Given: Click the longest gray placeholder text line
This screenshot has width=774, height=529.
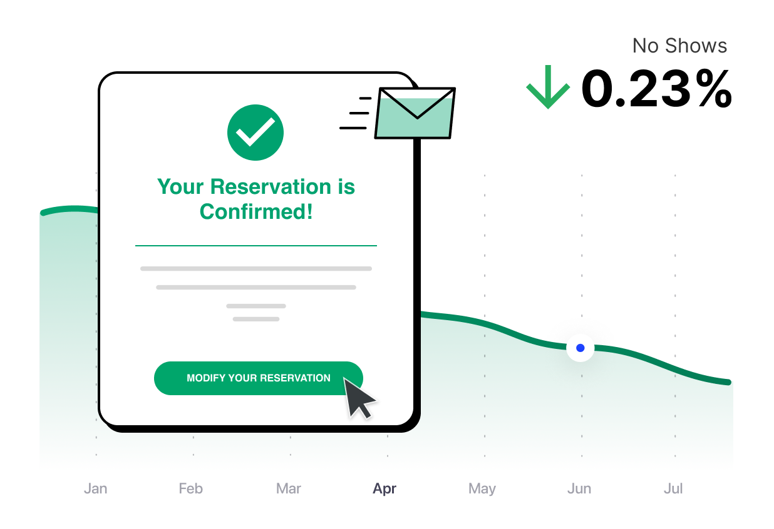Looking at the screenshot, I should tap(256, 269).
